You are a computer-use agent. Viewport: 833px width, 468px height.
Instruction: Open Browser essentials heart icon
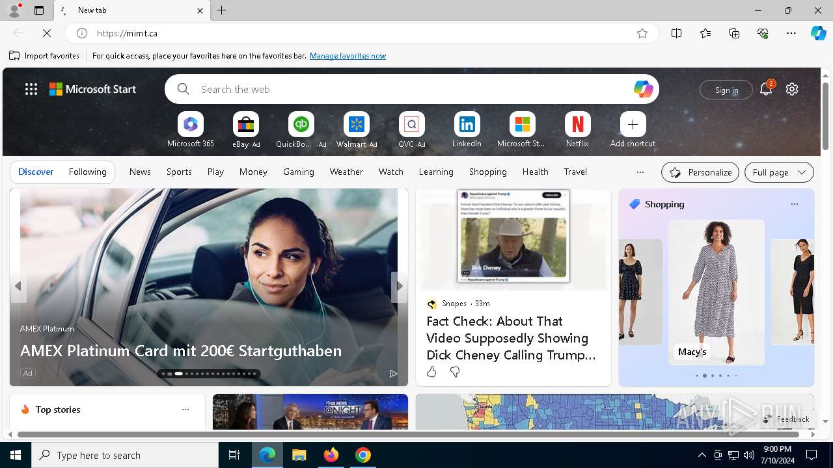[x=763, y=33]
